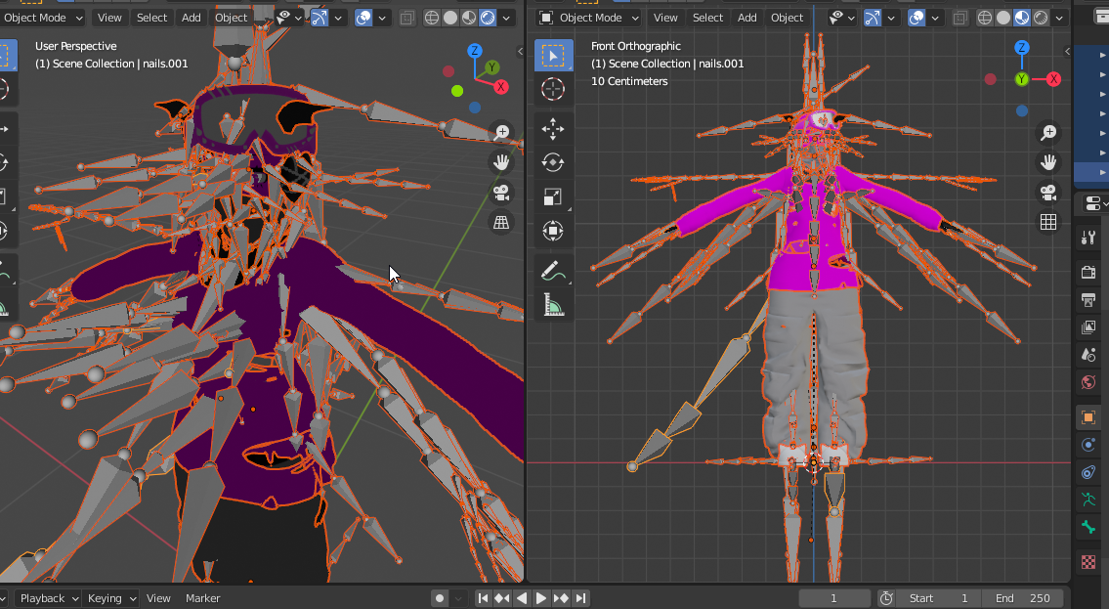
Task: Choose the Cursor tool in right viewport
Action: [x=552, y=89]
